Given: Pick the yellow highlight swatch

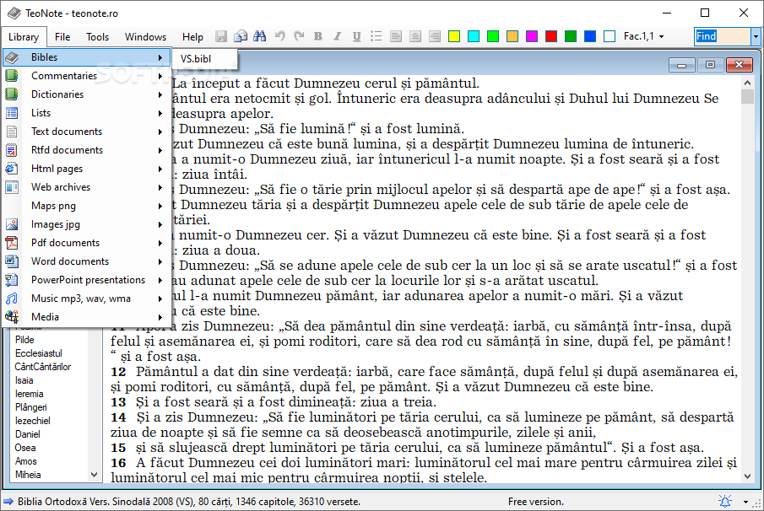Looking at the screenshot, I should 454,36.
